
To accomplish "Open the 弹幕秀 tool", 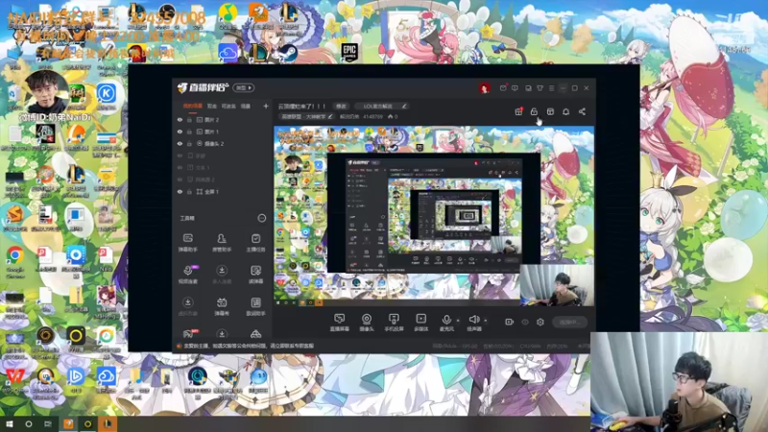I will tap(222, 306).
